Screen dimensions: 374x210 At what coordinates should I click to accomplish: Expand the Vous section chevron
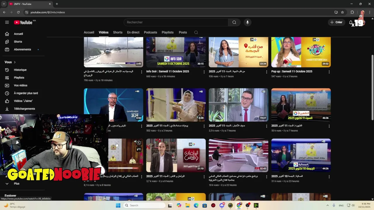click(15, 62)
